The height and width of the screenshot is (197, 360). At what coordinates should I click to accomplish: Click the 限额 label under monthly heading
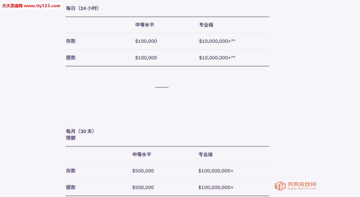(71, 138)
